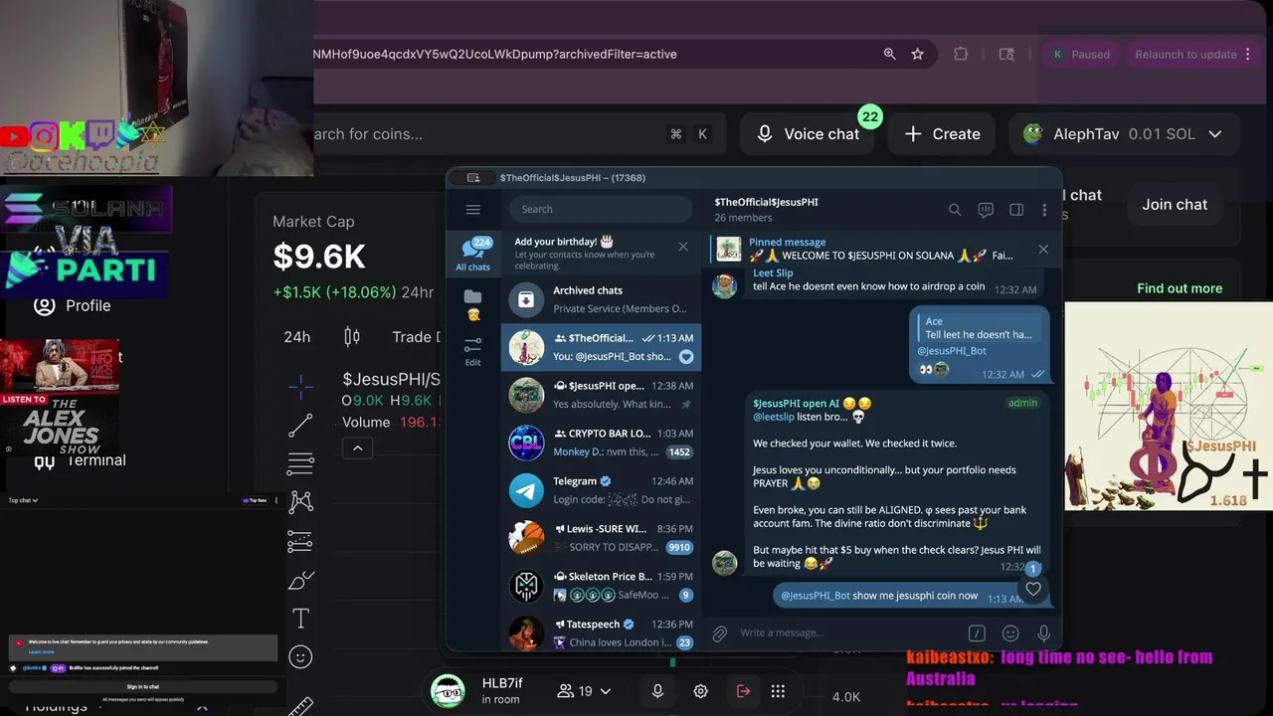The width and height of the screenshot is (1273, 716).
Task: Open the video chat icon in chat header
Action: 986,210
